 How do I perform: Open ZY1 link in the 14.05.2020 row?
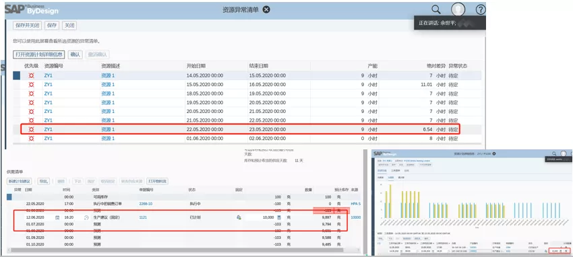(x=49, y=76)
